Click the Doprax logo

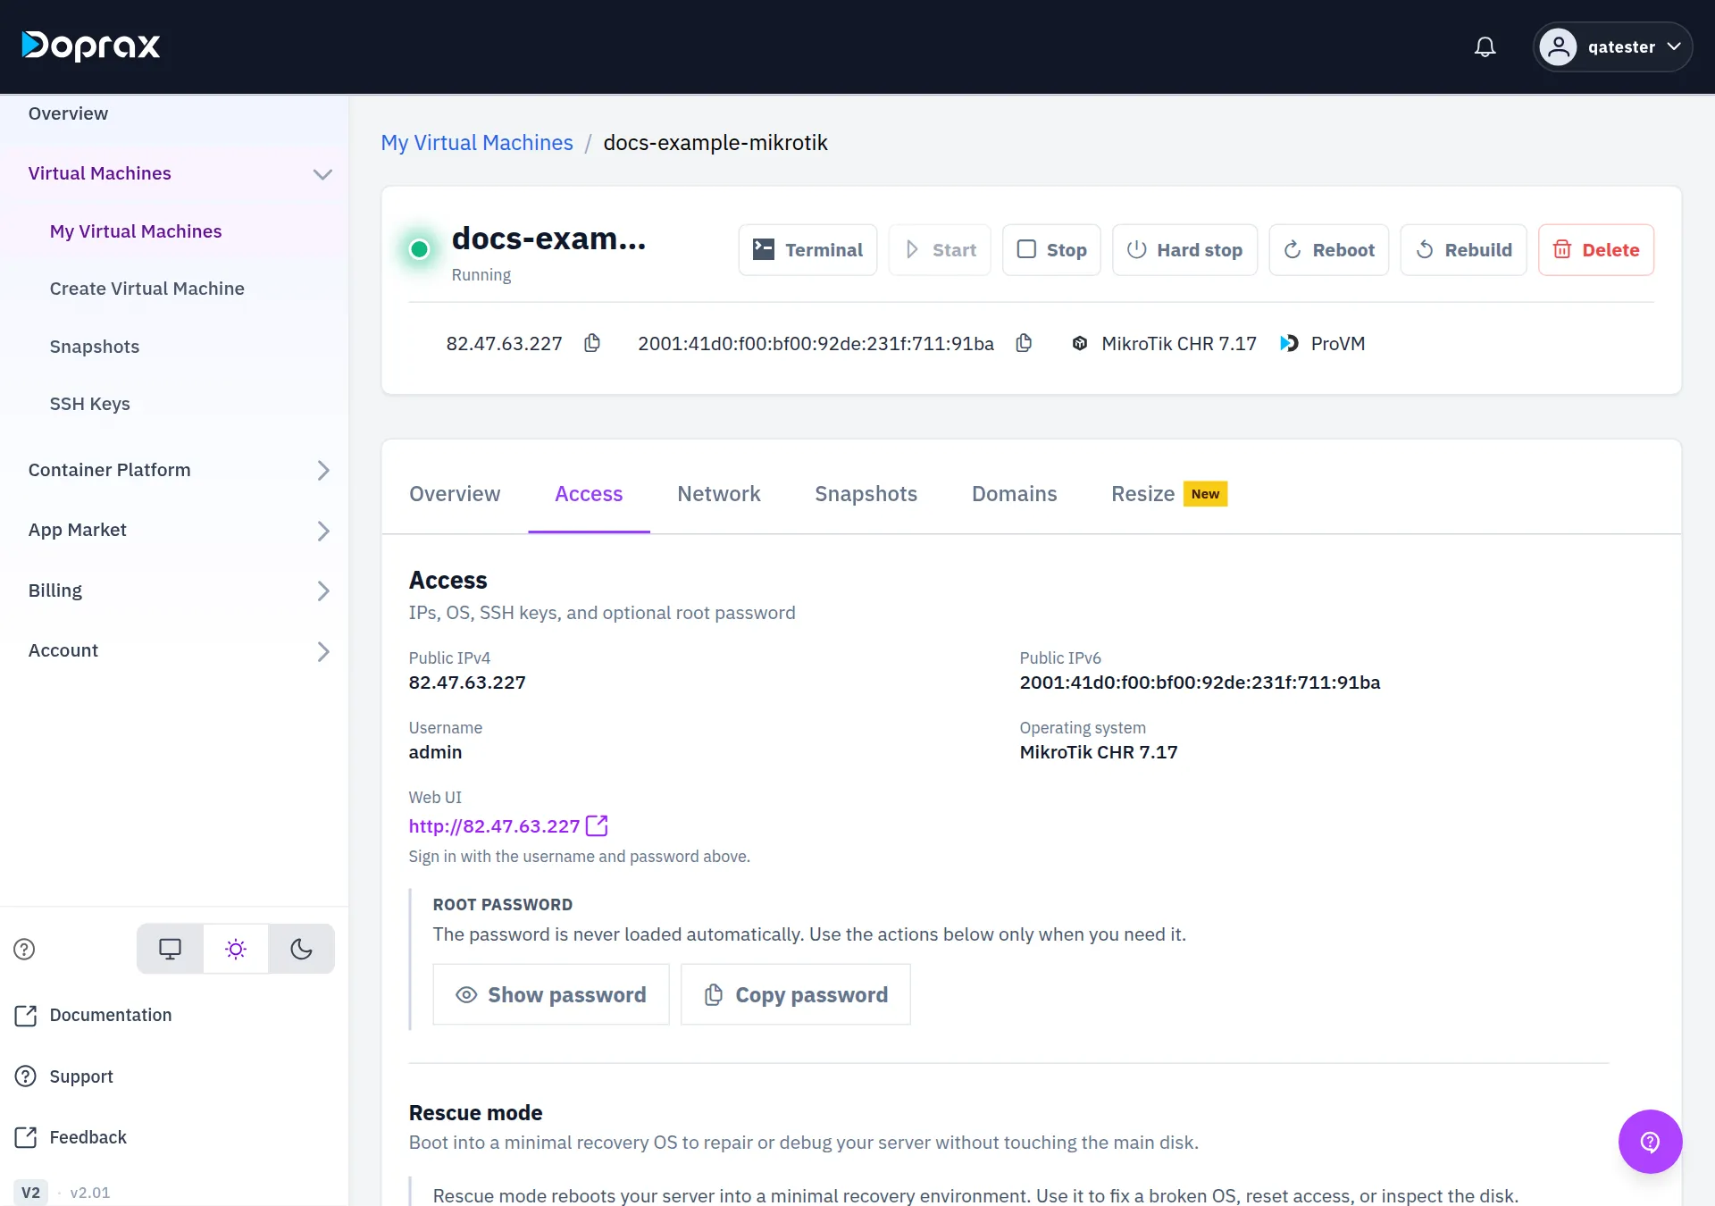[91, 46]
